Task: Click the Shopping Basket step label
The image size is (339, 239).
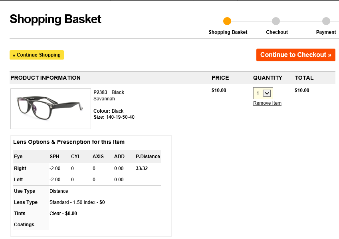Action: click(228, 32)
